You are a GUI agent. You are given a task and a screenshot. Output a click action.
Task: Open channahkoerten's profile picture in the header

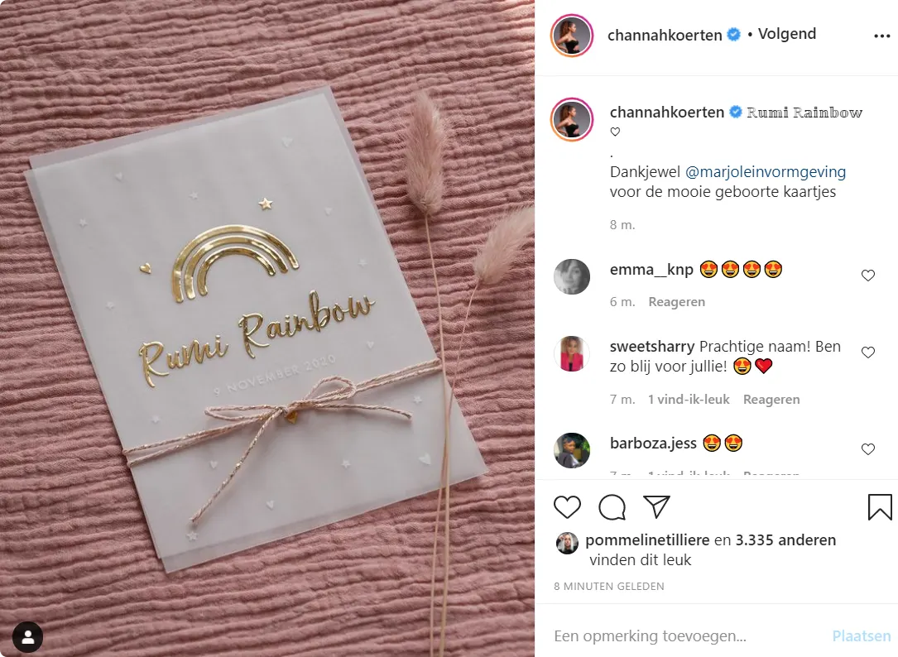coord(572,36)
